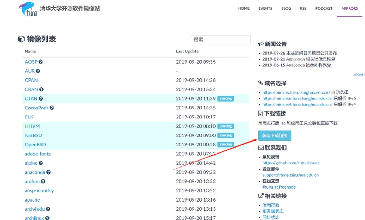Open EVENTS navigation item
The width and height of the screenshot is (365, 220).
pos(265,8)
